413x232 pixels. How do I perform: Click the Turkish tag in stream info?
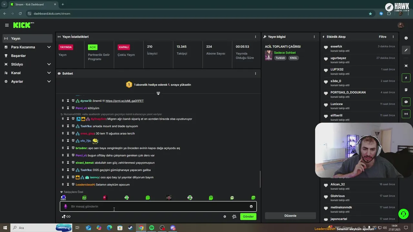[x=280, y=58]
